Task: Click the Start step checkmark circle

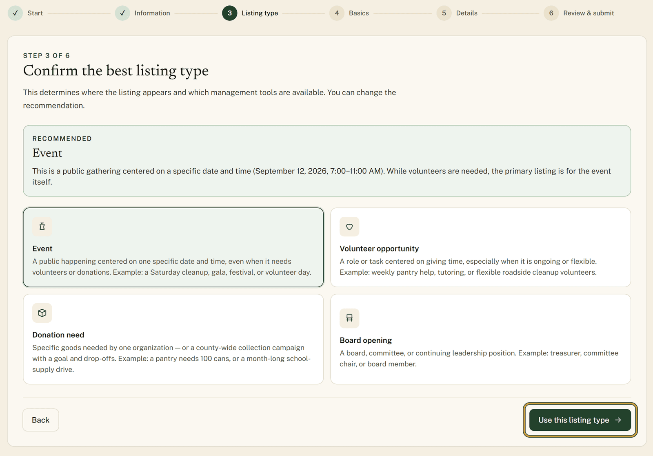Action: pyautogui.click(x=15, y=13)
